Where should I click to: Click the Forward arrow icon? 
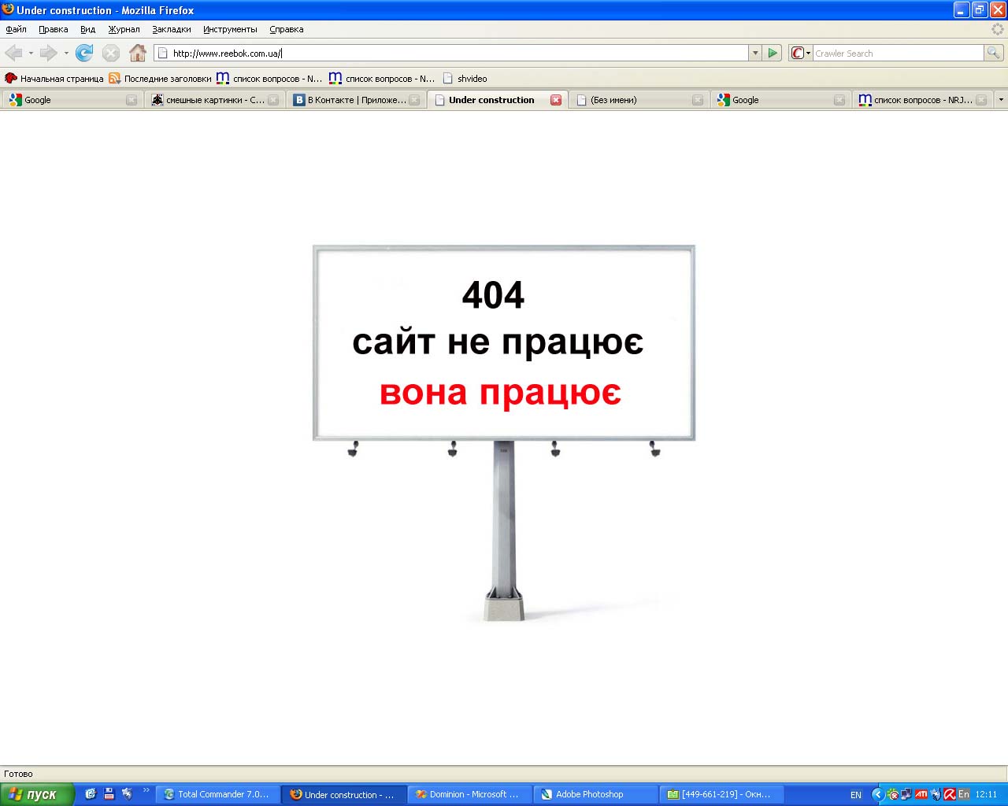click(x=48, y=53)
